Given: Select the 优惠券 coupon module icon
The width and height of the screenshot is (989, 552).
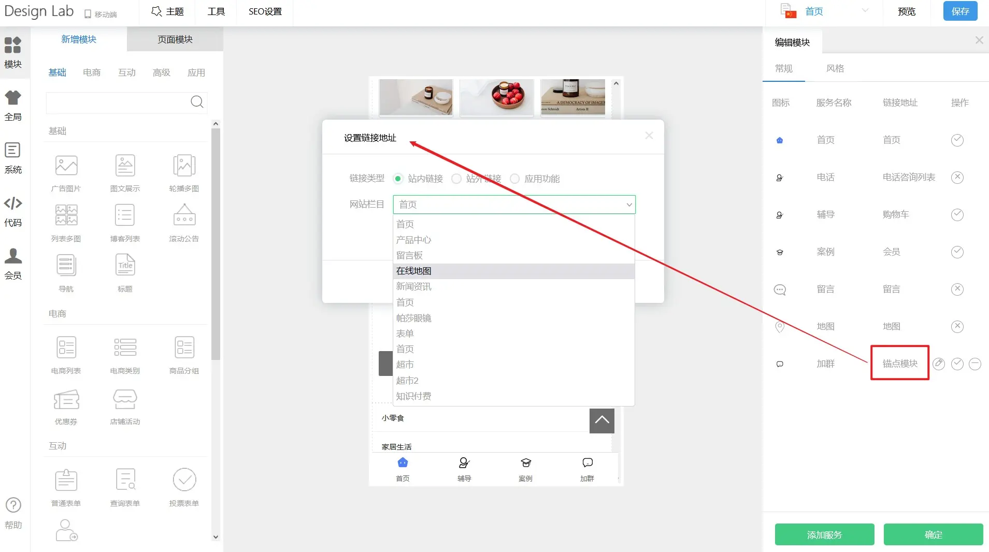Looking at the screenshot, I should pos(66,400).
